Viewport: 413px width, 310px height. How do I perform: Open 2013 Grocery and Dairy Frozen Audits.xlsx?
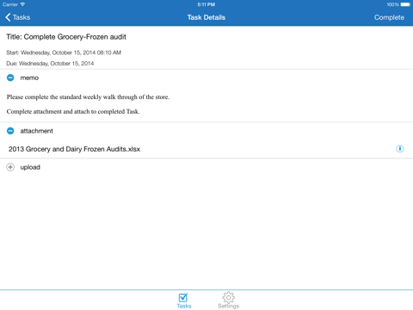74,149
